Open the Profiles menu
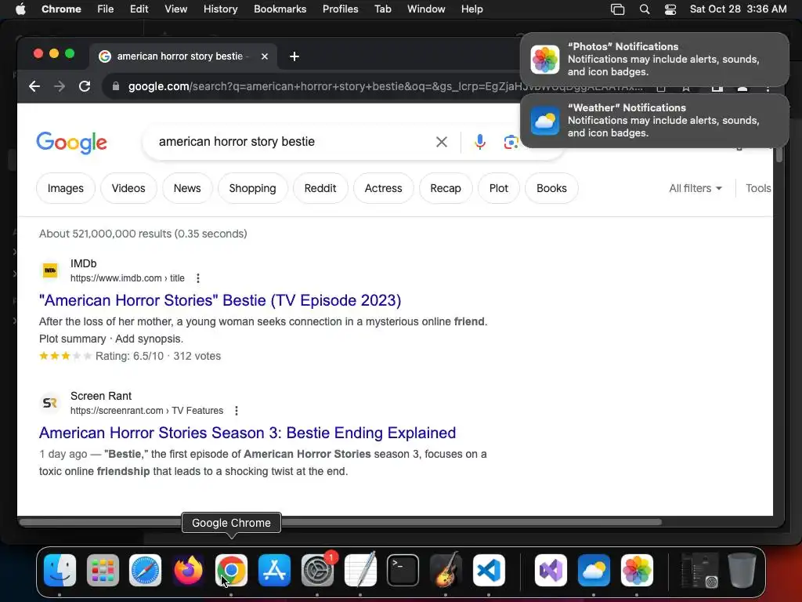 340,9
